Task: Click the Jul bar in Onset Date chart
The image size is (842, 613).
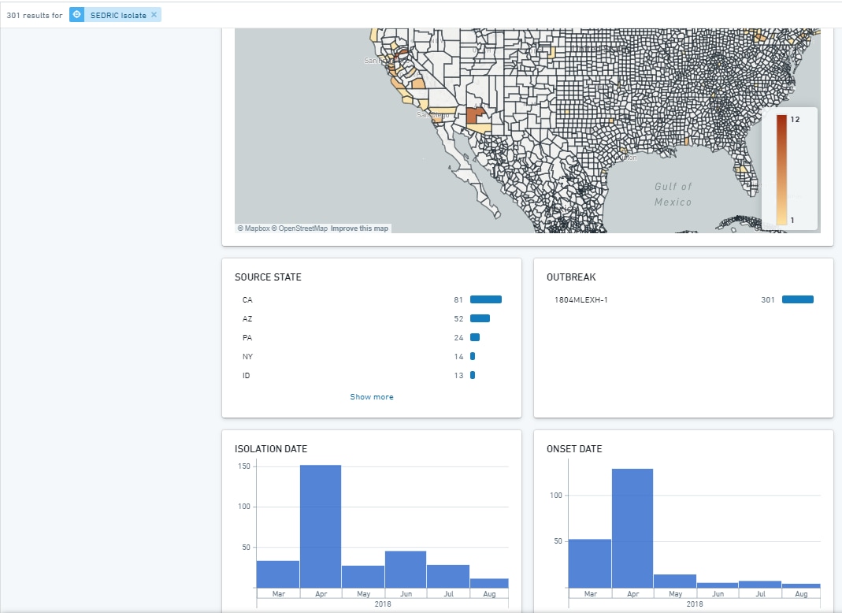Action: pyautogui.click(x=760, y=585)
